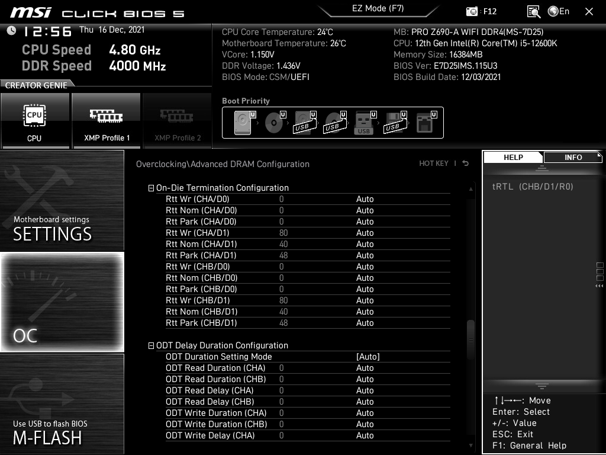This screenshot has width=606, height=455.
Task: Select the 'Rtt Wr (CHA/D0)' setting label
Action: [x=198, y=199]
